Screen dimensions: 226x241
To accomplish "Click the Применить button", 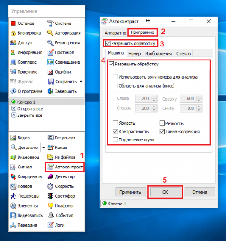I will 130,192.
